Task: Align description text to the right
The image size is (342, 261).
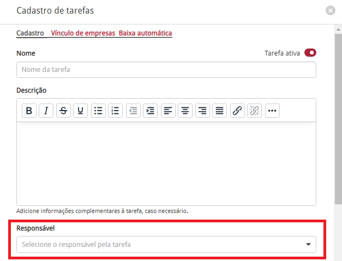Action: (202, 111)
